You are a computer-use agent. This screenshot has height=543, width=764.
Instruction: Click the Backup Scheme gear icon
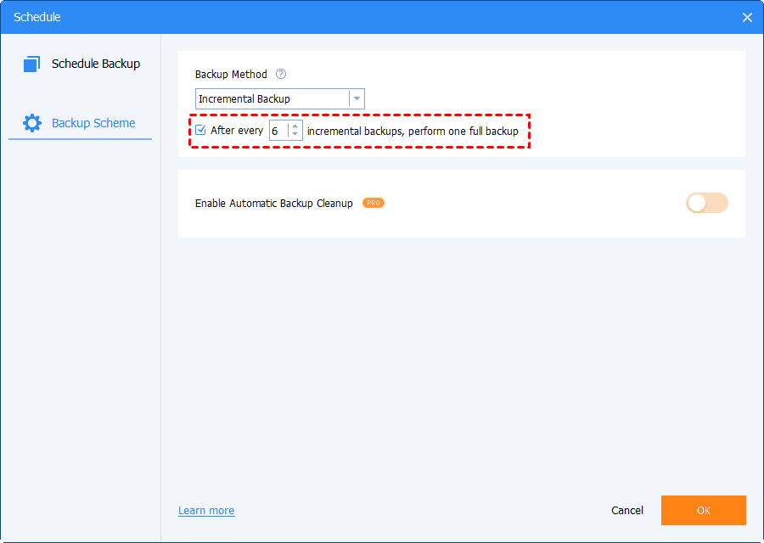tap(32, 123)
